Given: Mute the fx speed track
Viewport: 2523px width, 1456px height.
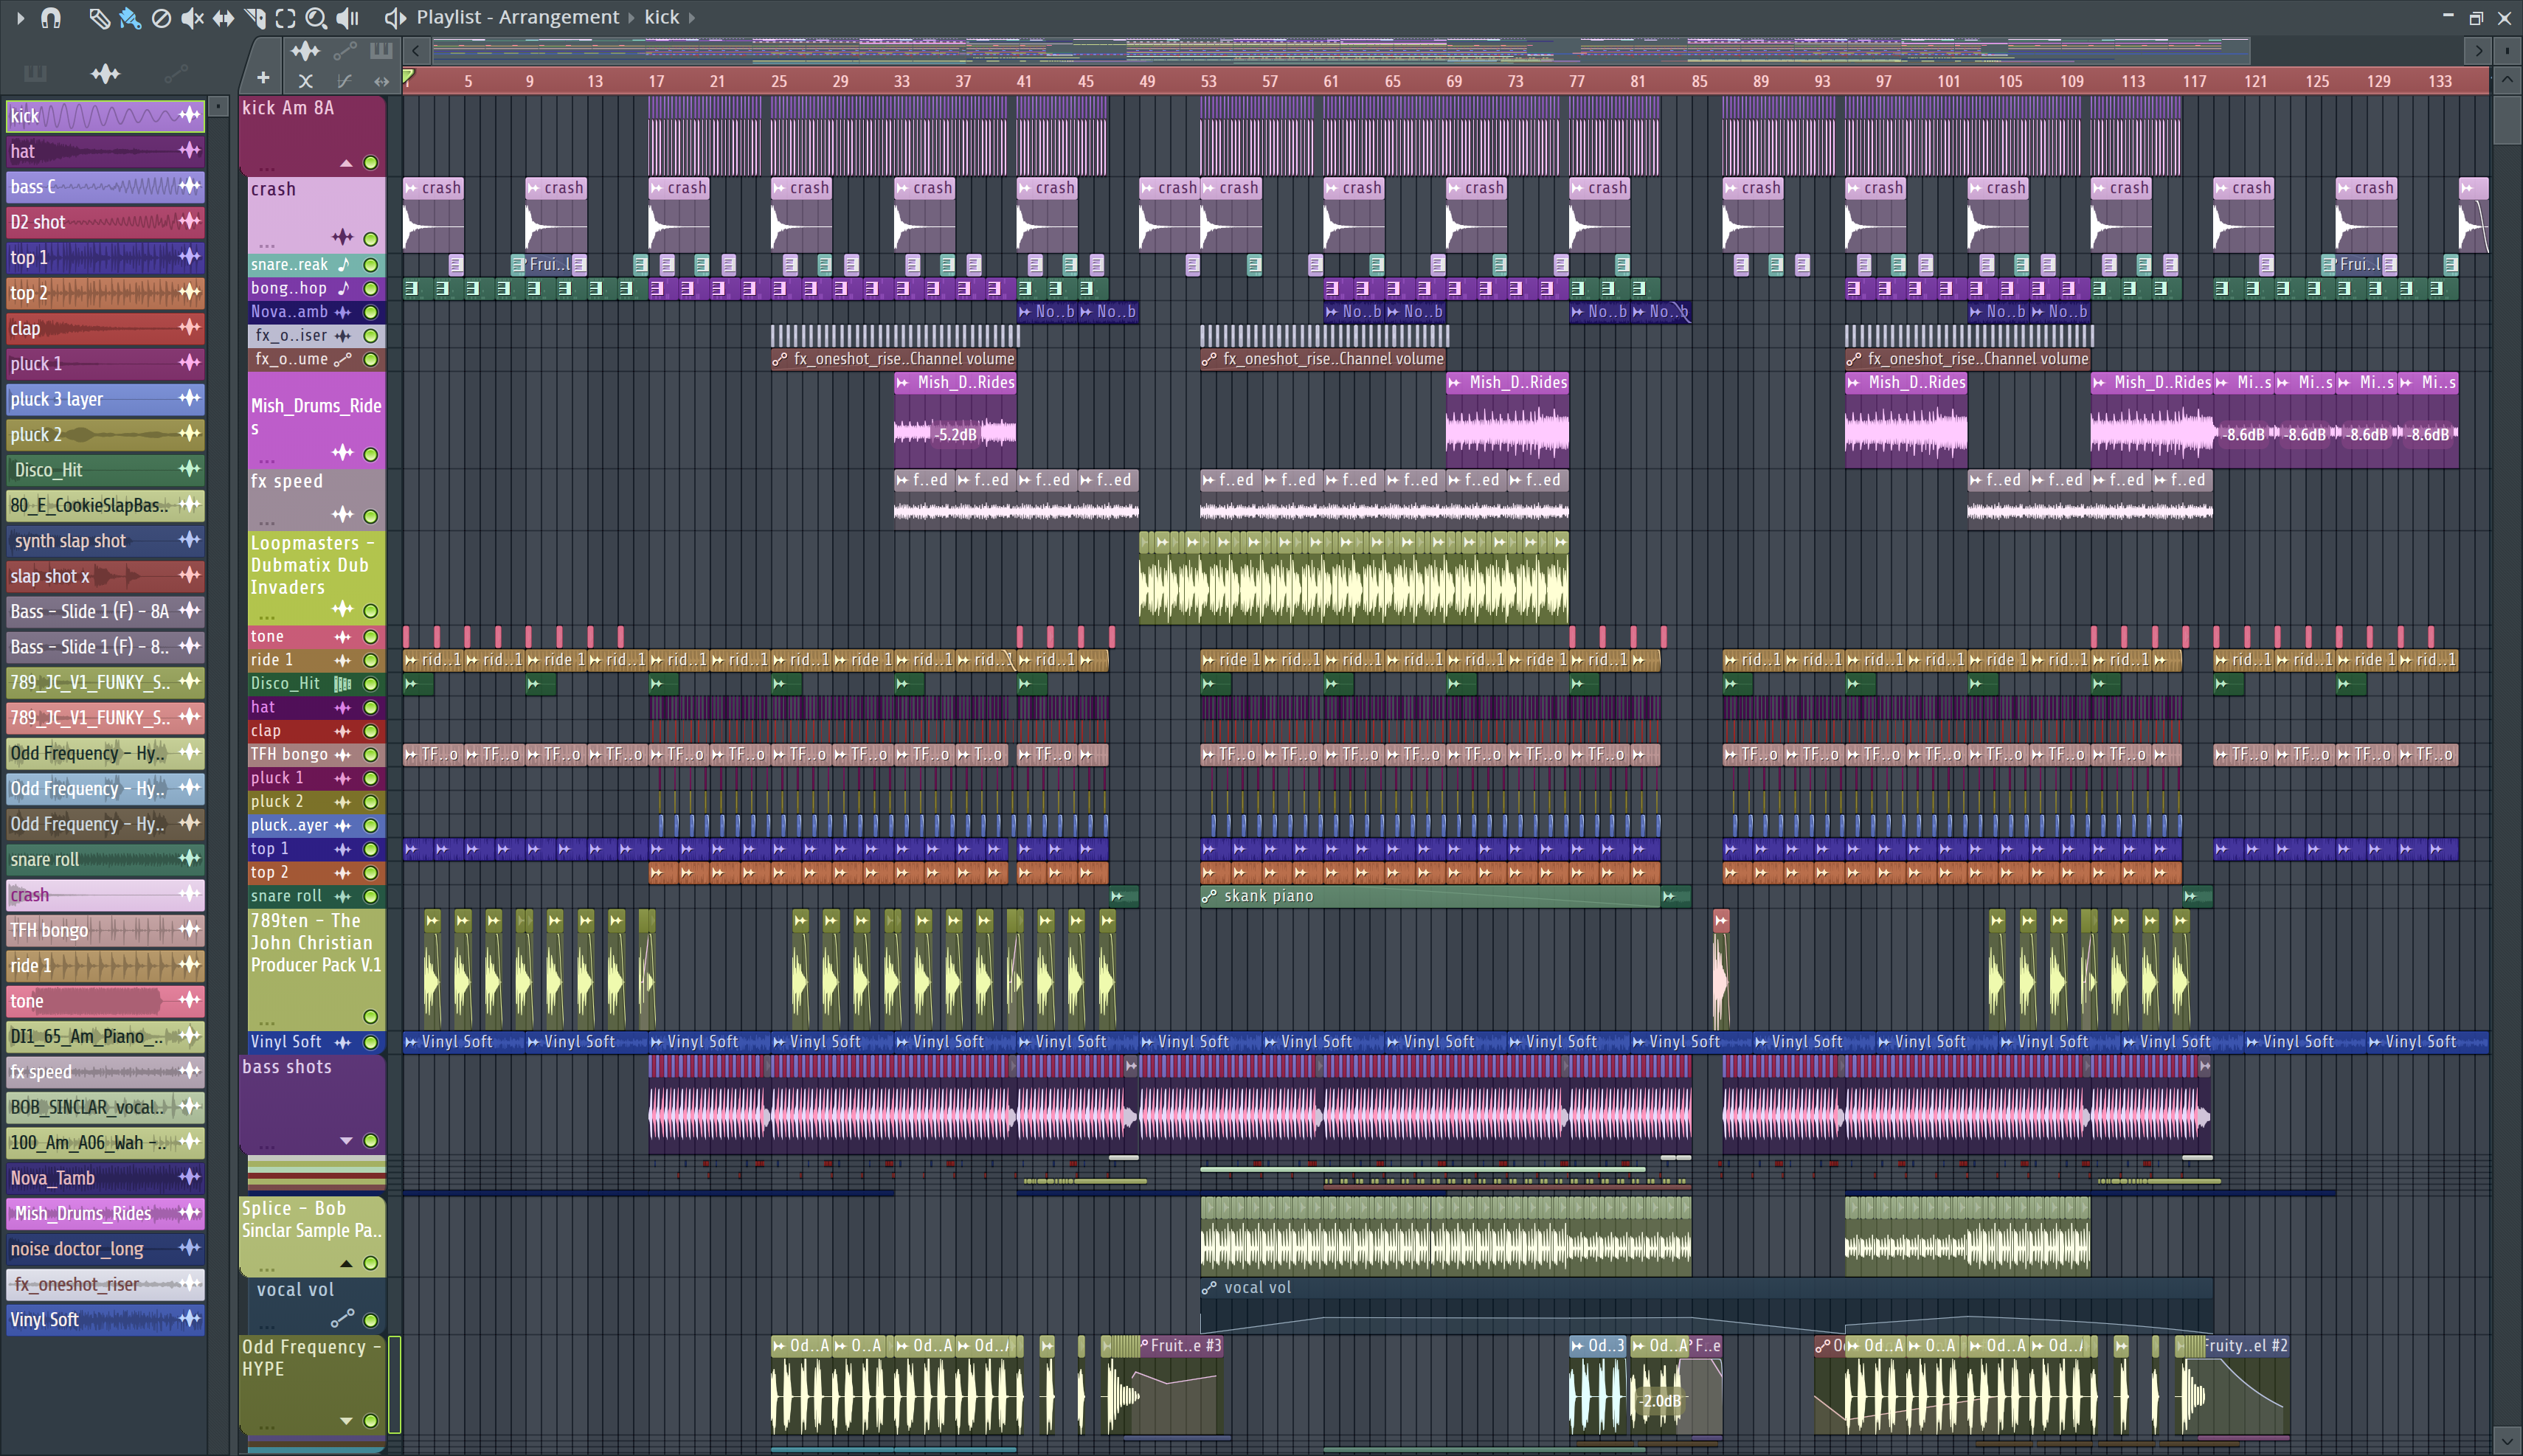Looking at the screenshot, I should pos(371,516).
